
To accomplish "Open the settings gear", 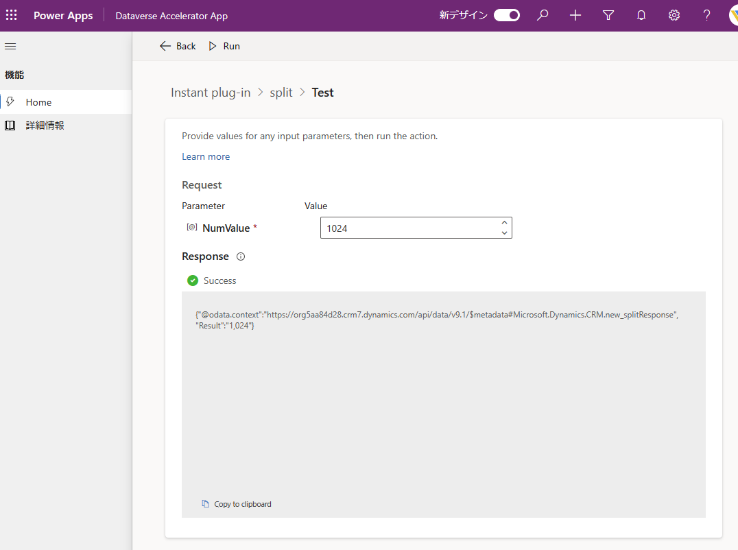I will pos(674,15).
